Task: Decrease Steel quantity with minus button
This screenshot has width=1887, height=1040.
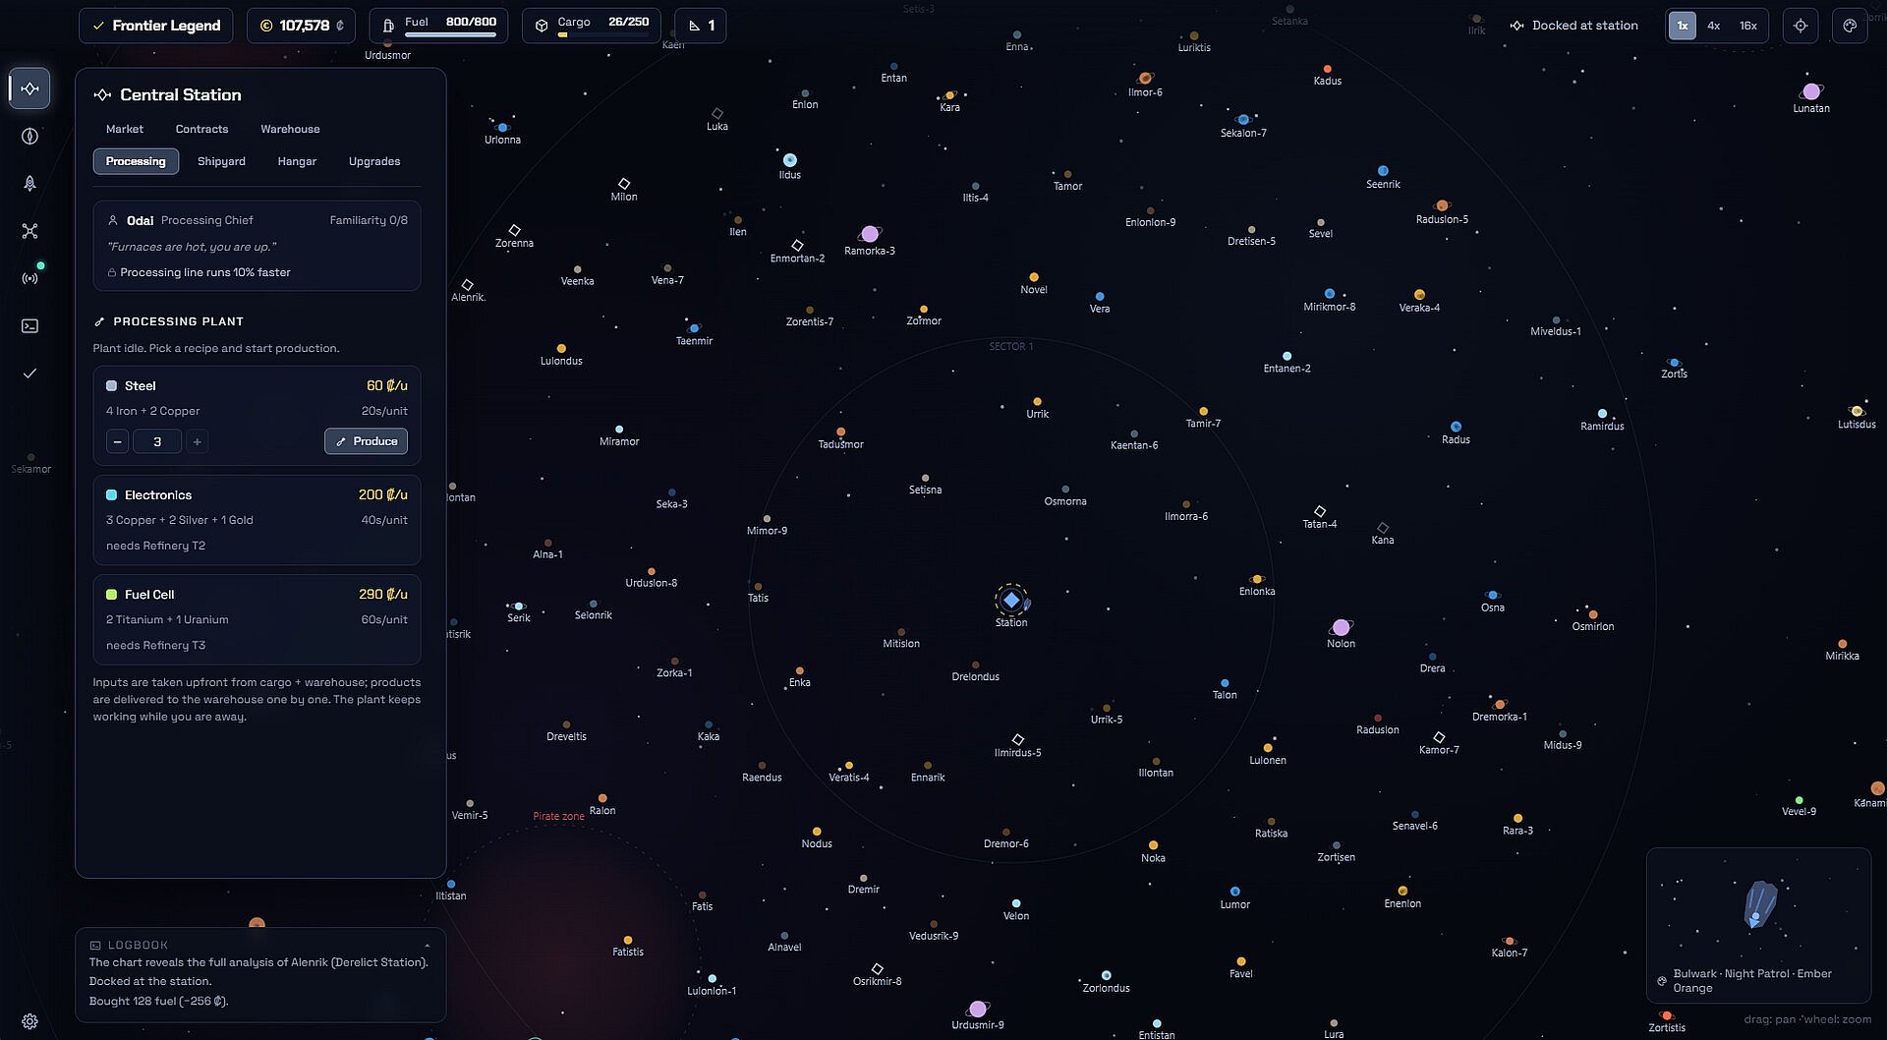Action: [x=118, y=442]
